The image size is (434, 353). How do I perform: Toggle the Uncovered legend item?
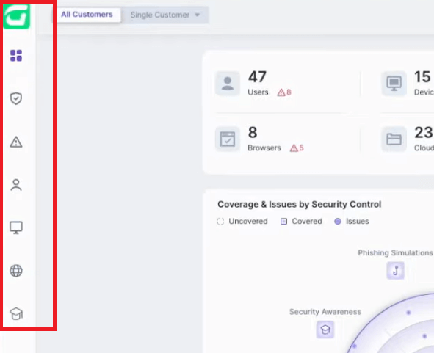tap(242, 222)
